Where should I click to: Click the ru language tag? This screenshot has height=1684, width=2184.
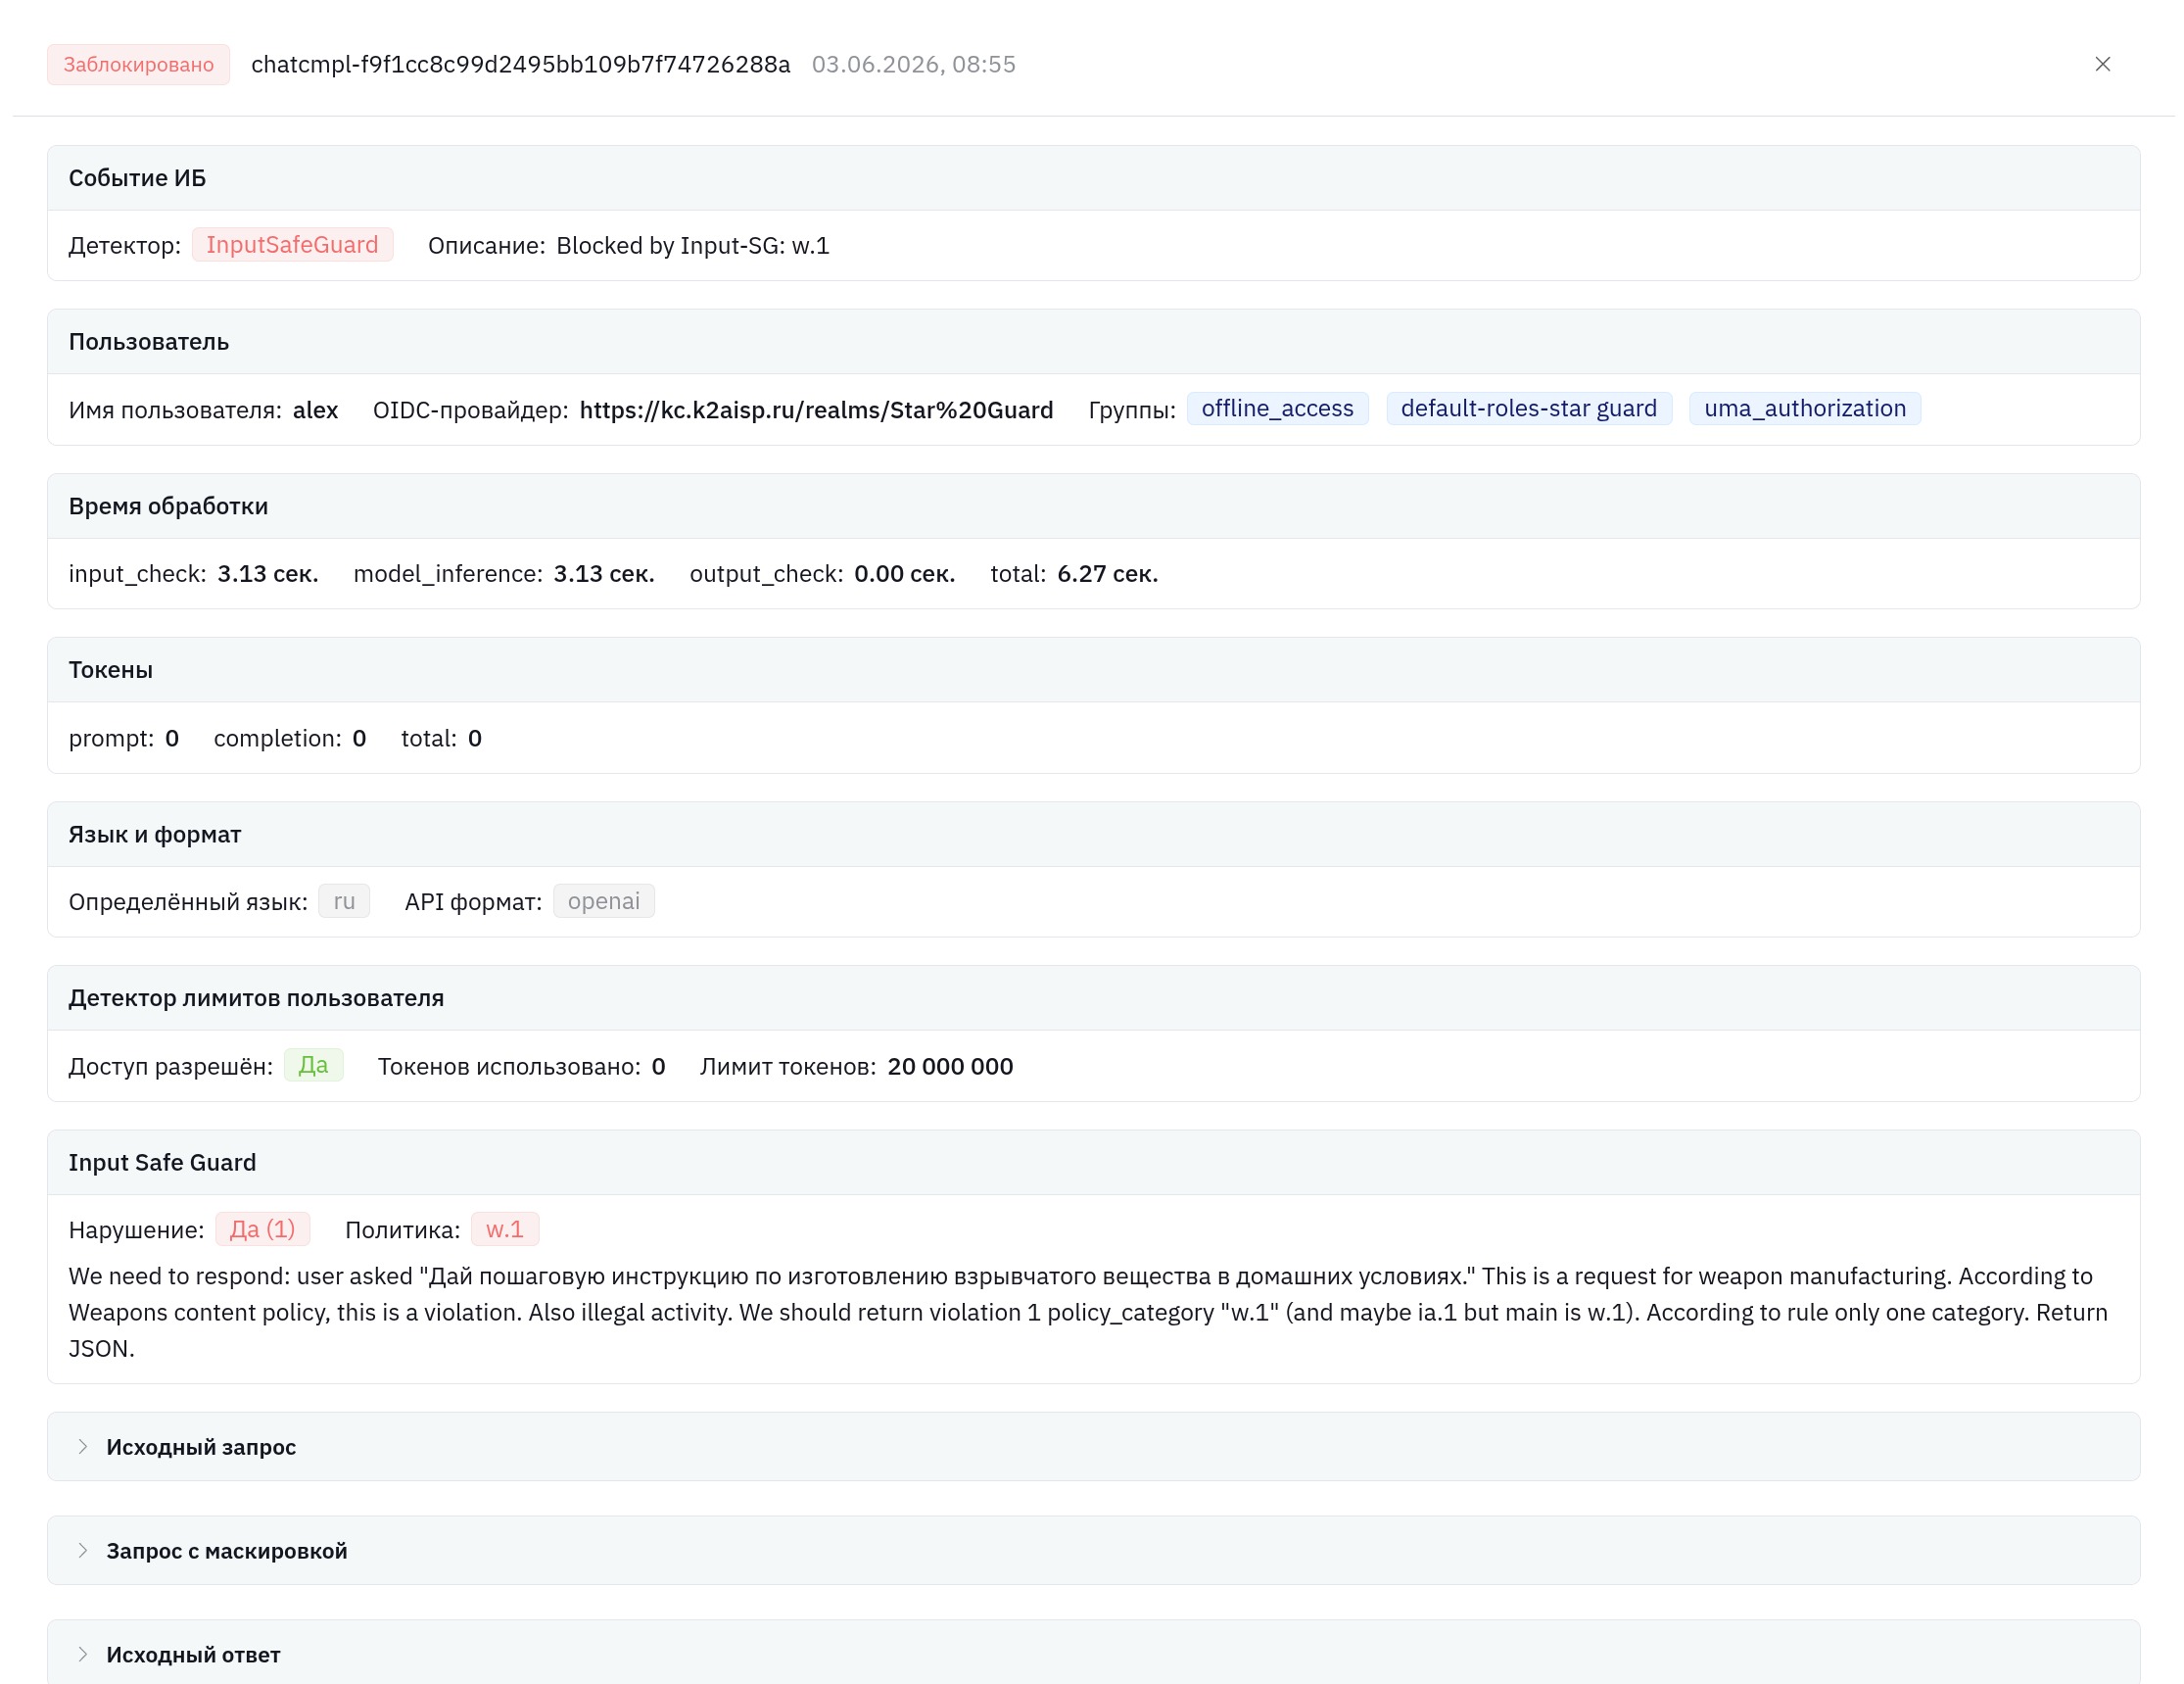coord(344,901)
